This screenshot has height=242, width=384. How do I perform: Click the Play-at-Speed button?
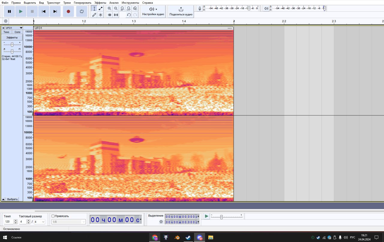(206, 216)
